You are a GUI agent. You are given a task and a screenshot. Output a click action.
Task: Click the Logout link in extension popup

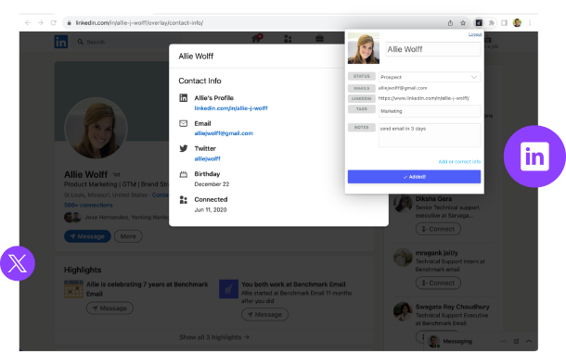click(475, 34)
